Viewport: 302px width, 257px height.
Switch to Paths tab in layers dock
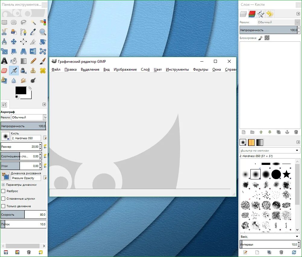point(261,14)
